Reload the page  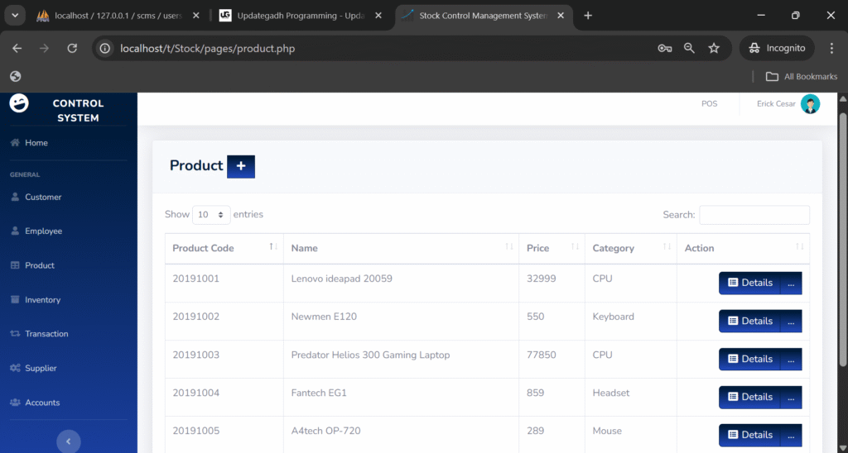(72, 48)
